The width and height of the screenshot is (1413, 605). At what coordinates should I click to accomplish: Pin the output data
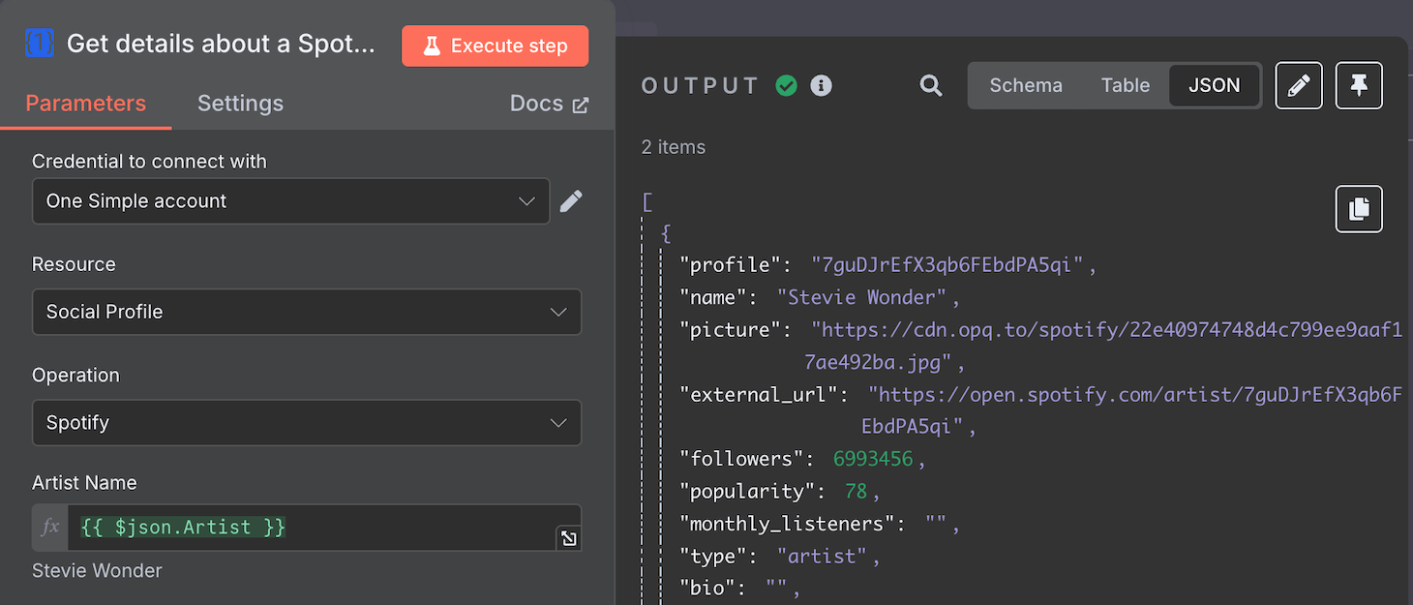[1359, 85]
